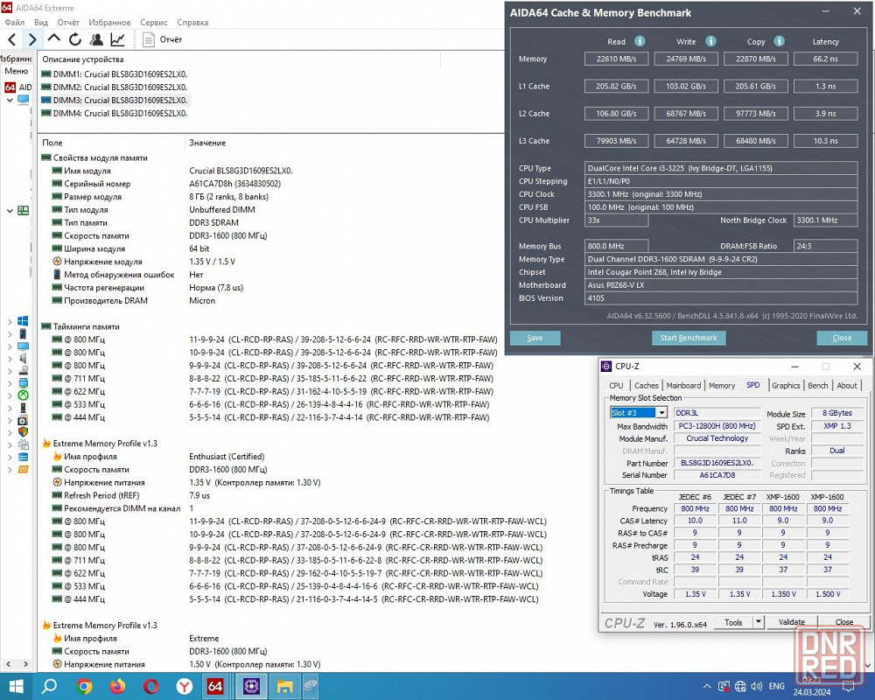Switch to the Memory tab in CPU-Z

pyautogui.click(x=722, y=385)
